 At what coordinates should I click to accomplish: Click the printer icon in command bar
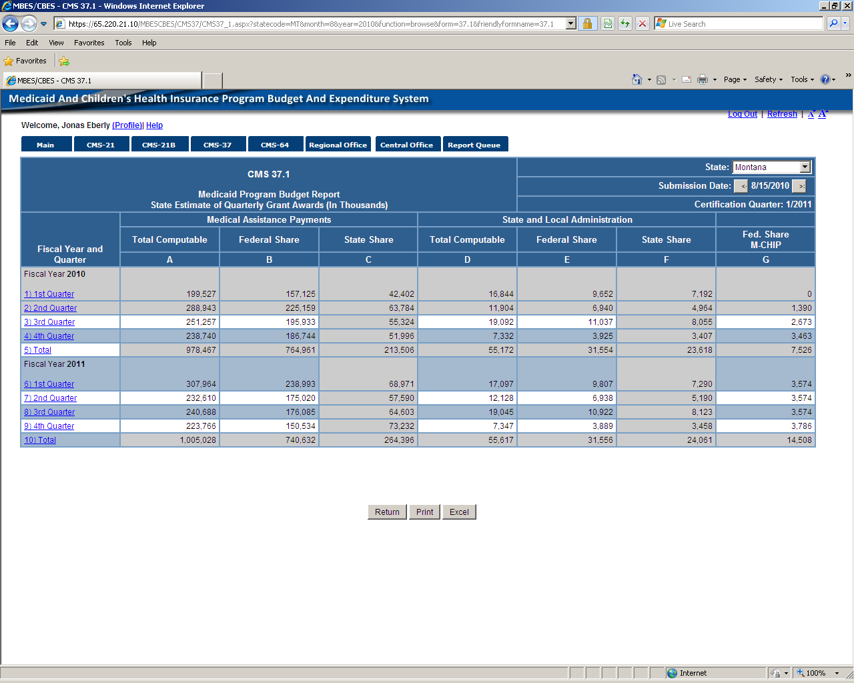coord(702,79)
